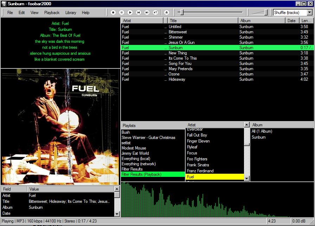The height and width of the screenshot is (226, 315).
Task: Select the track Untitled
Action: pyautogui.click(x=217, y=27)
